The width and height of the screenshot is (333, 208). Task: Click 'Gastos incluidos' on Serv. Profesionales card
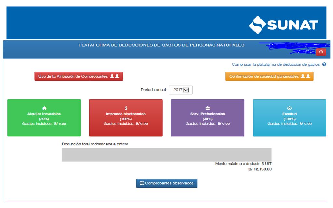click(207, 124)
